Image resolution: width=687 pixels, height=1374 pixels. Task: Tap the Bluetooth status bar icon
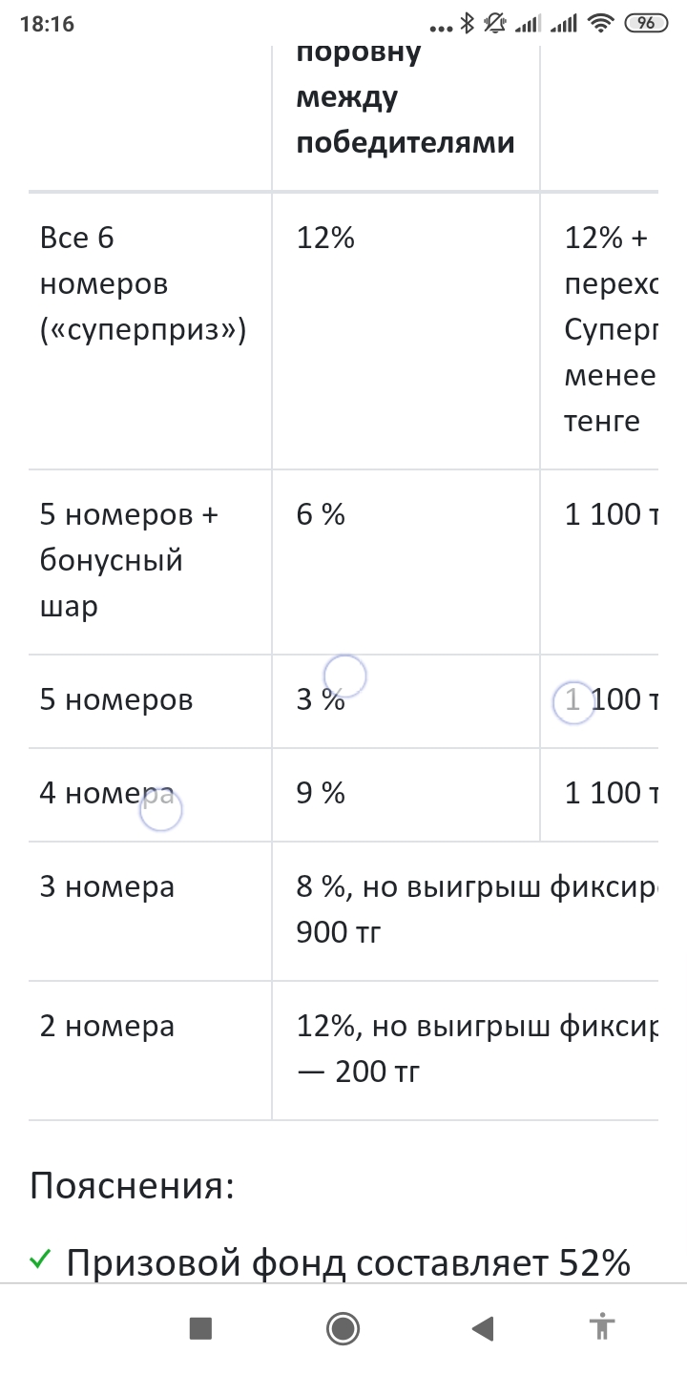click(x=468, y=24)
